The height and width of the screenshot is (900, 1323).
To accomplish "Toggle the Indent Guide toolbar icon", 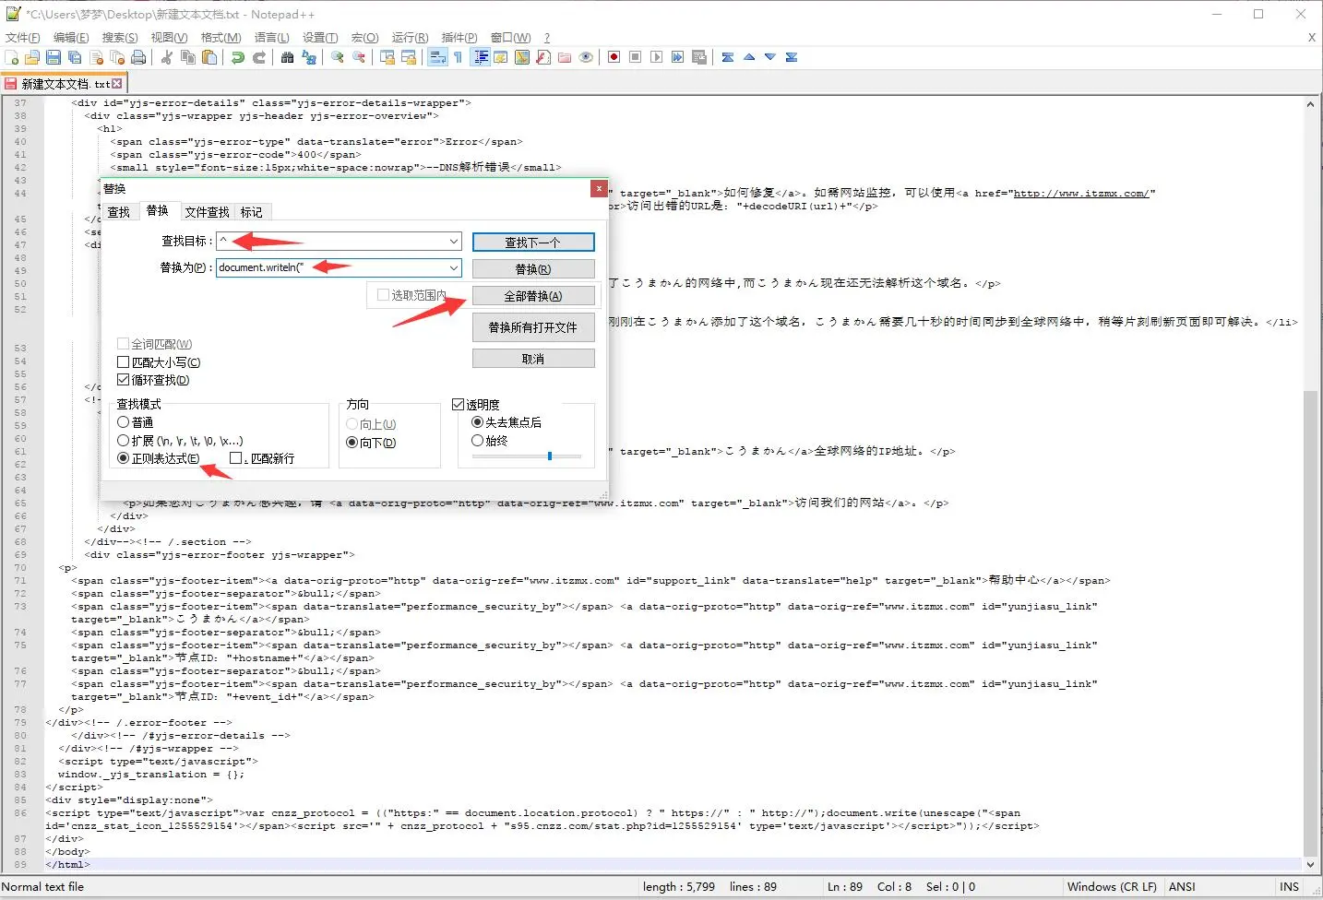I will tap(480, 57).
